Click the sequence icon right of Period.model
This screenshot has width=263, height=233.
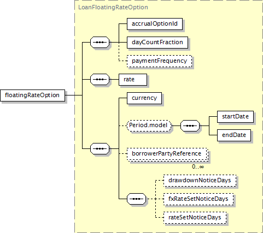pyautogui.click(x=190, y=126)
